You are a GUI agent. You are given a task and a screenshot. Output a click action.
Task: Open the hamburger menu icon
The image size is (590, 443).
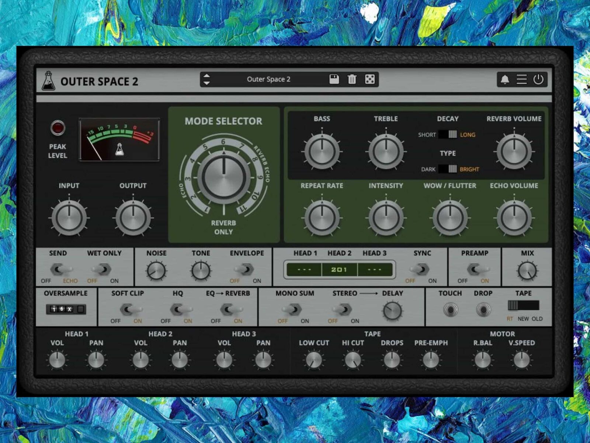[521, 79]
